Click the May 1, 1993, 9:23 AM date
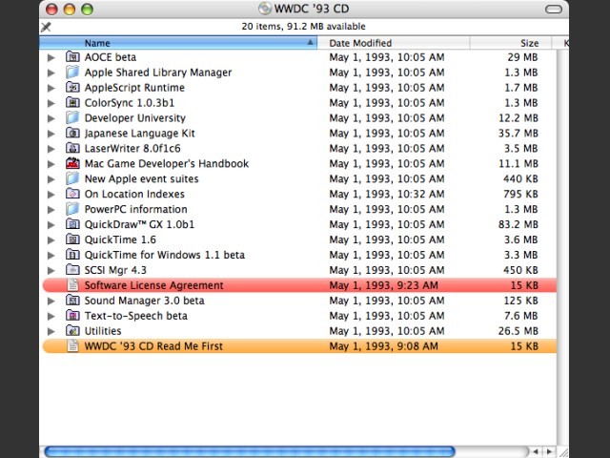610x458 pixels. (x=383, y=285)
